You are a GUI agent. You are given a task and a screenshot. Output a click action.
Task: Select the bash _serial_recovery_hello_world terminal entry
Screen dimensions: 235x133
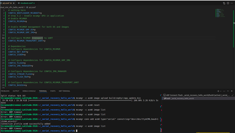pos(198,99)
